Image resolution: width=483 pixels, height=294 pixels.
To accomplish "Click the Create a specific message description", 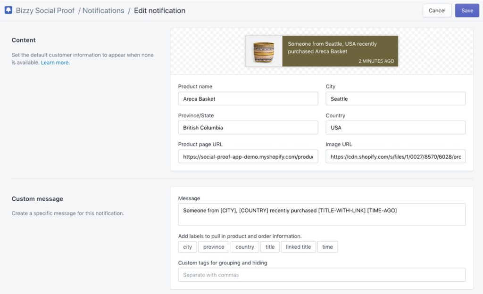I will (68, 213).
